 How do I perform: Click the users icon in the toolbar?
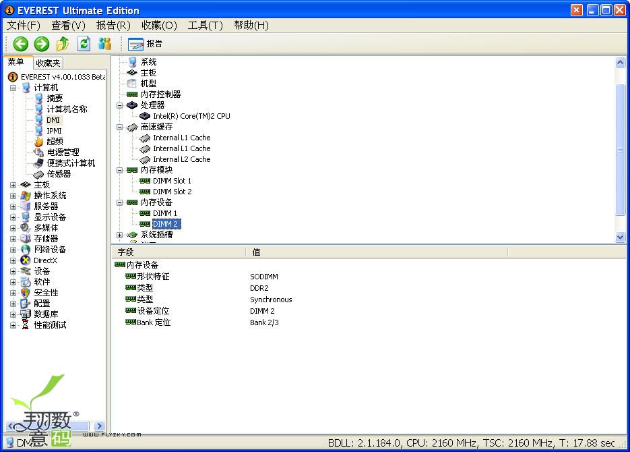click(104, 44)
